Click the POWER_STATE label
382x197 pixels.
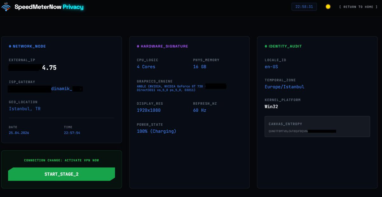click(150, 125)
